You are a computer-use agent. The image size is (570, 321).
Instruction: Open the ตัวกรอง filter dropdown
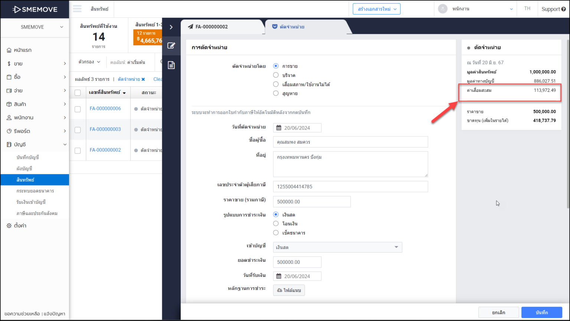(x=89, y=62)
